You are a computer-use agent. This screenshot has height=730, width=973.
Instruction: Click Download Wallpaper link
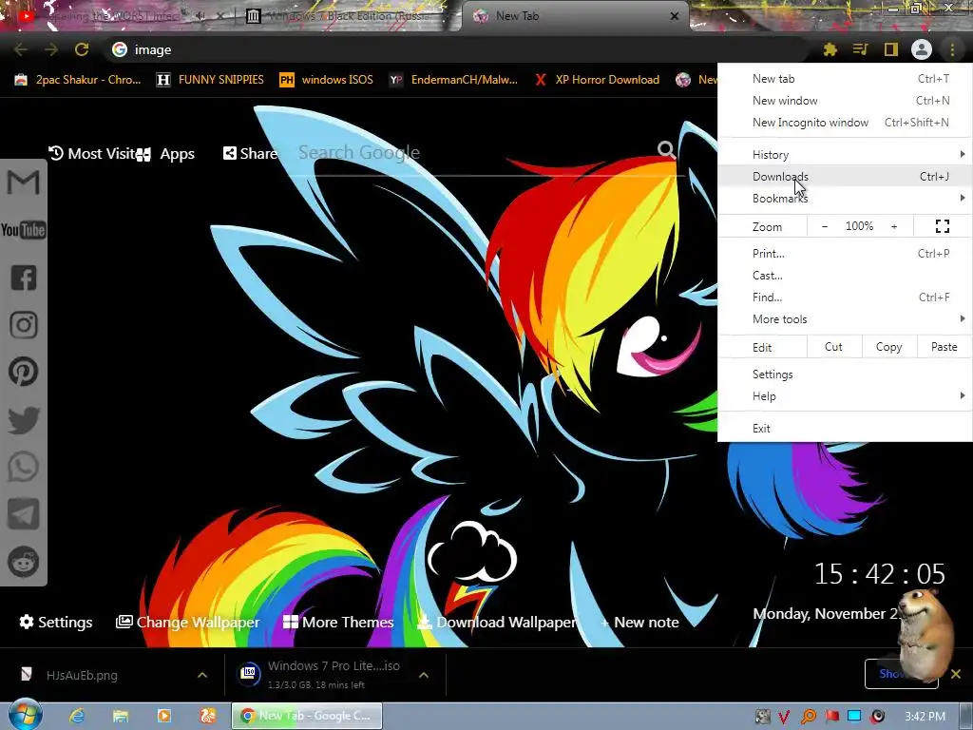point(497,622)
